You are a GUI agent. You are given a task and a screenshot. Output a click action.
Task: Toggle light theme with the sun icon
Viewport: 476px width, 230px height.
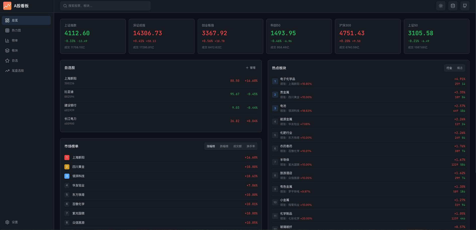441,6
